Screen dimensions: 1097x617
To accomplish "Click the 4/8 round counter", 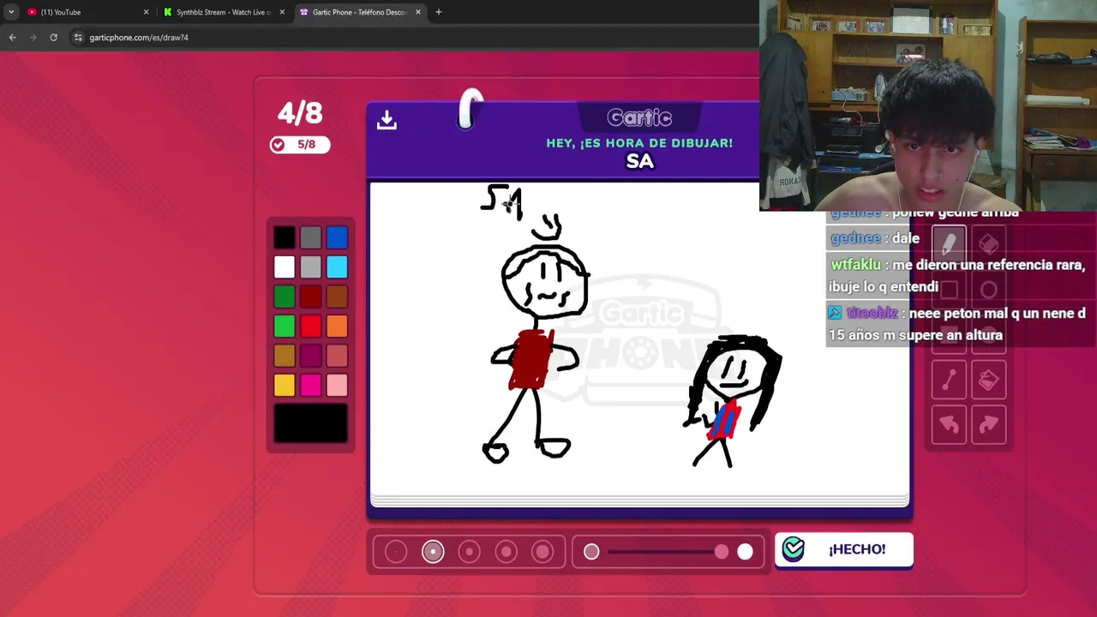I will point(300,113).
